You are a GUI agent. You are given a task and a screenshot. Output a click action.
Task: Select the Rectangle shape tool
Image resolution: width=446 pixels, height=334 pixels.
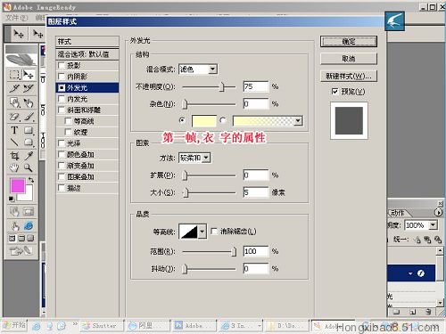[x=29, y=130]
